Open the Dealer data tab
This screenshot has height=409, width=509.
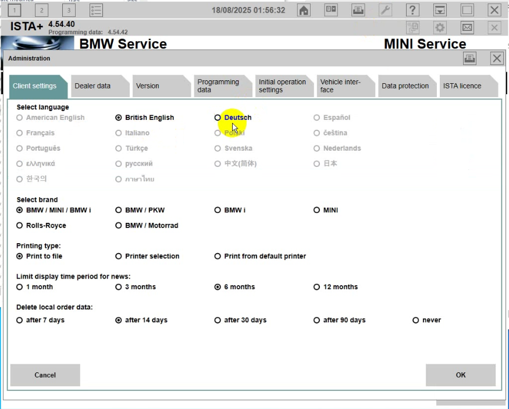[x=99, y=86]
